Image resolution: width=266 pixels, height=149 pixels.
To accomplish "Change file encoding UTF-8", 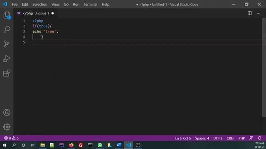I will tap(218, 138).
